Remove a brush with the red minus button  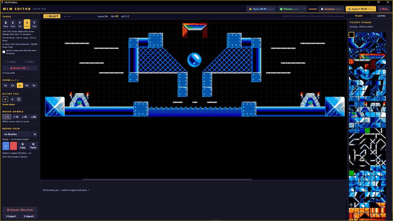point(13,146)
